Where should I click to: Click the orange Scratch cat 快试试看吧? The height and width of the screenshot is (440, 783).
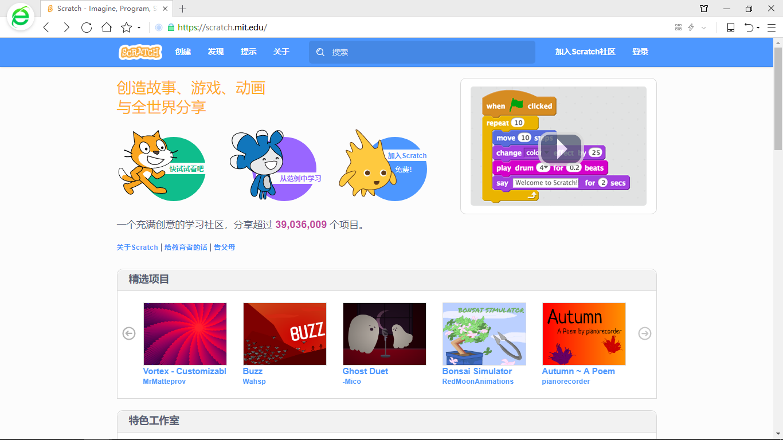(162, 166)
